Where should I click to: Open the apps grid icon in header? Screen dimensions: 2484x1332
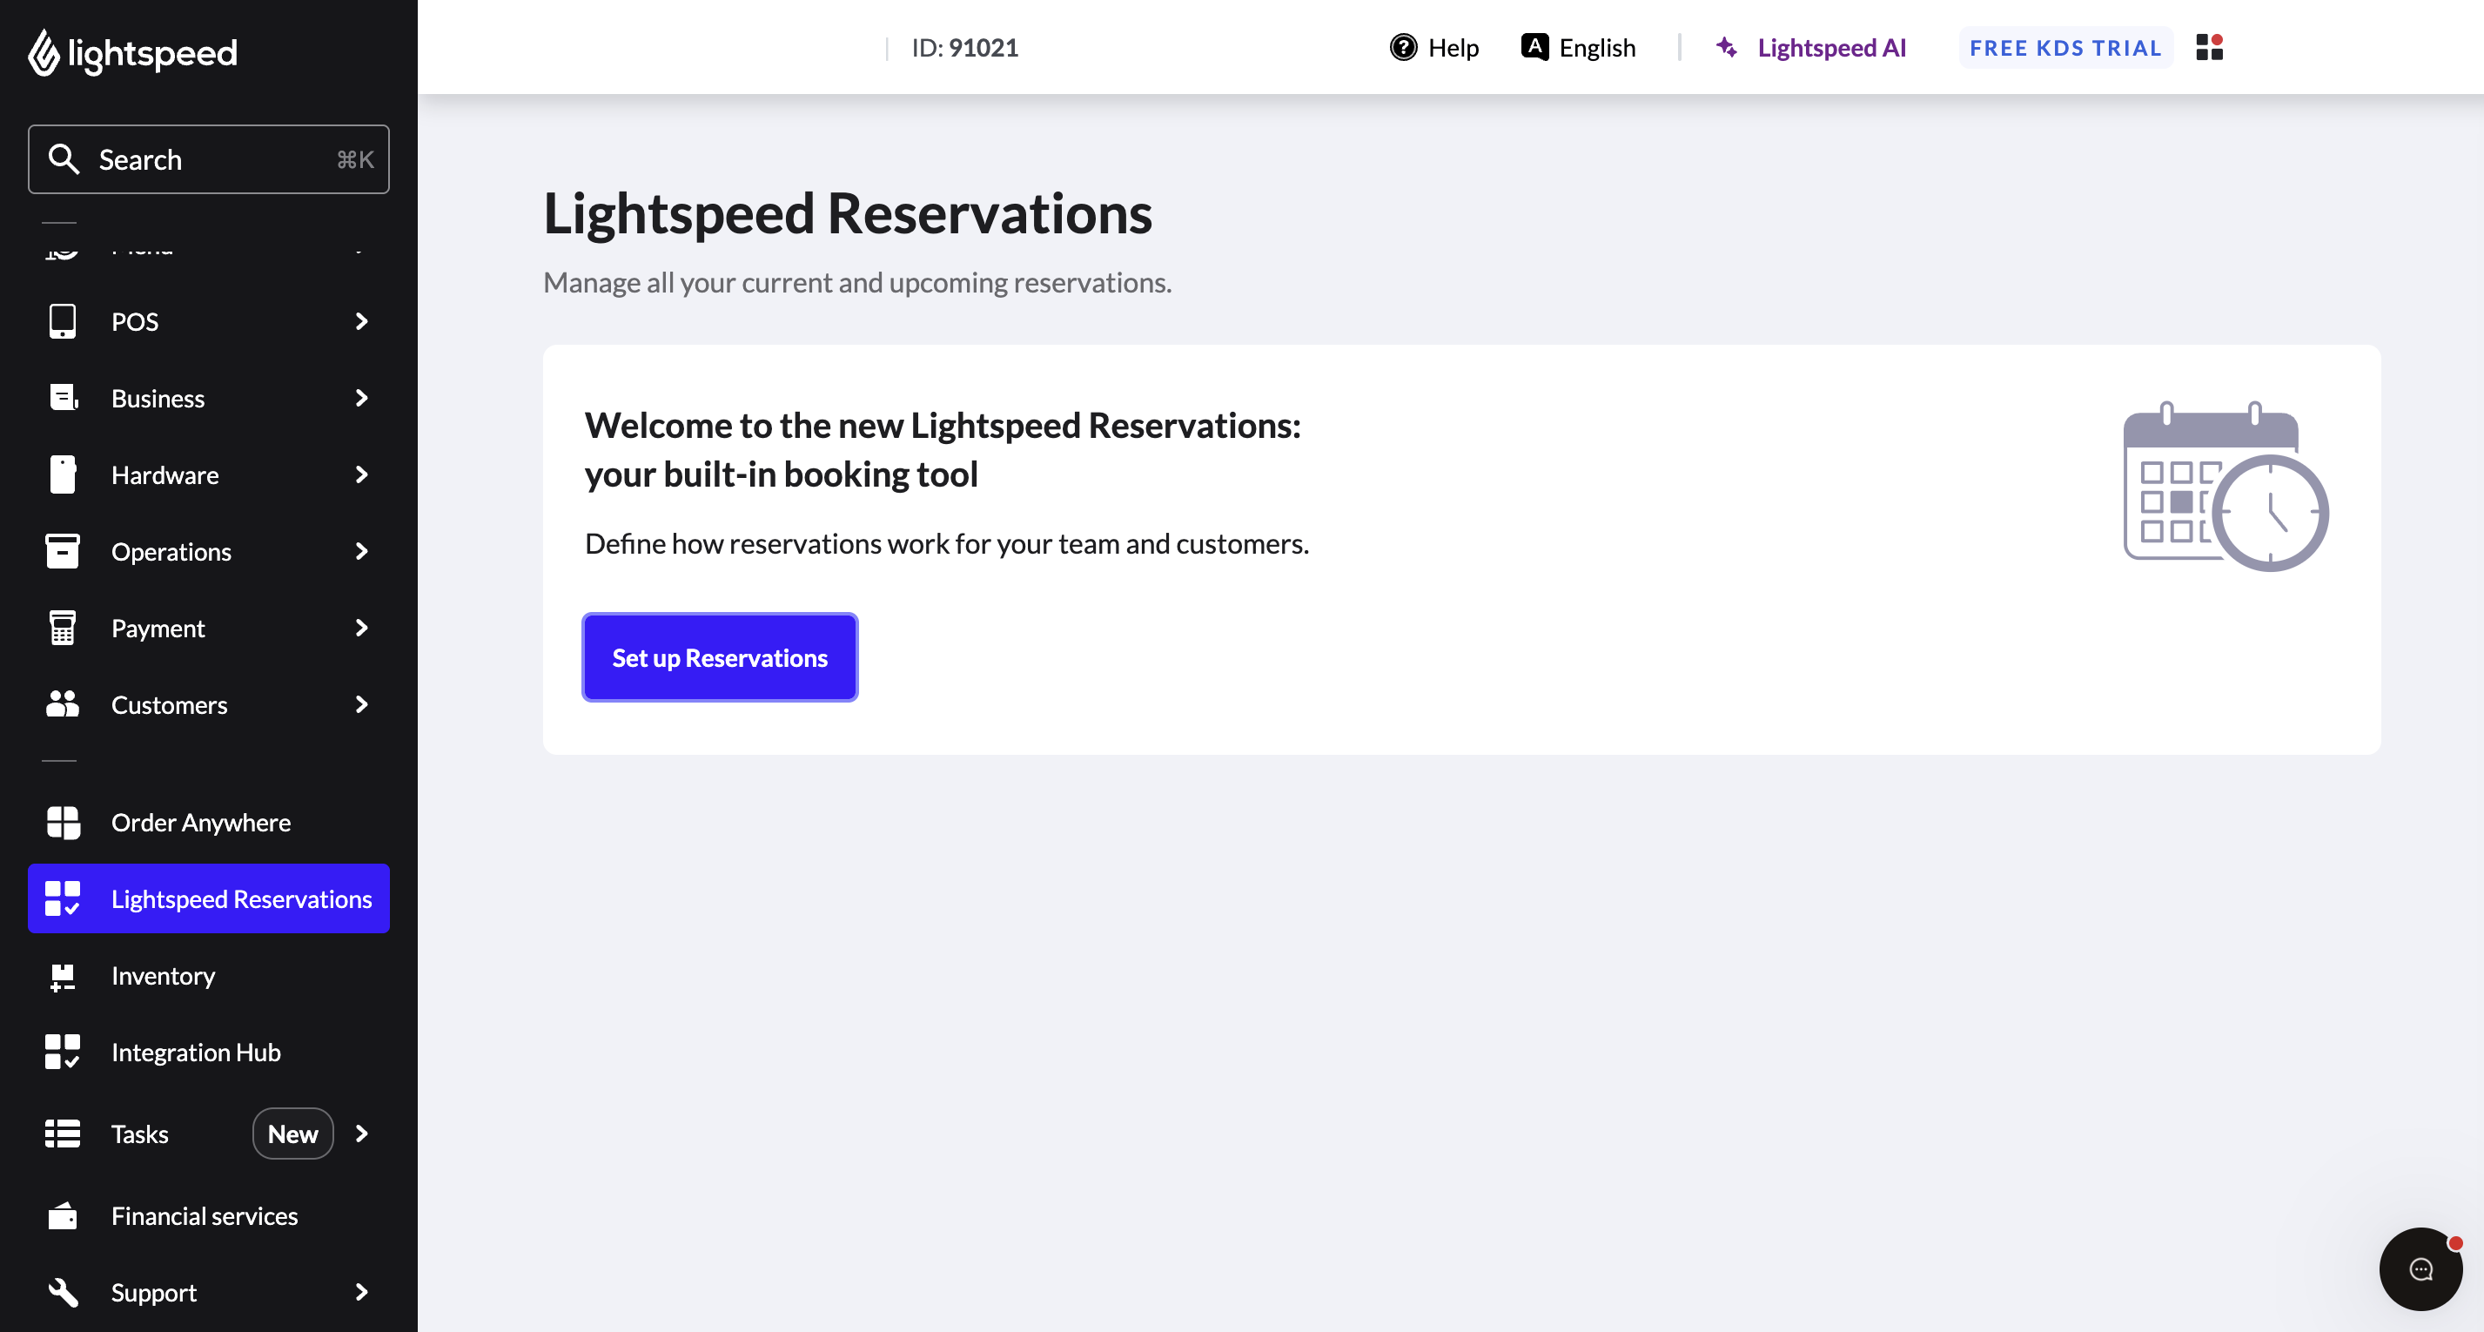[2209, 47]
